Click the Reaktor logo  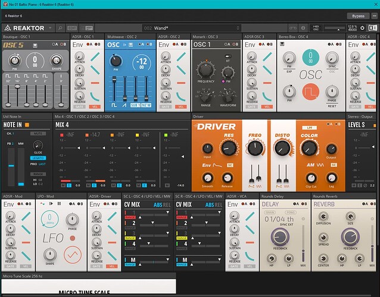[x=24, y=28]
